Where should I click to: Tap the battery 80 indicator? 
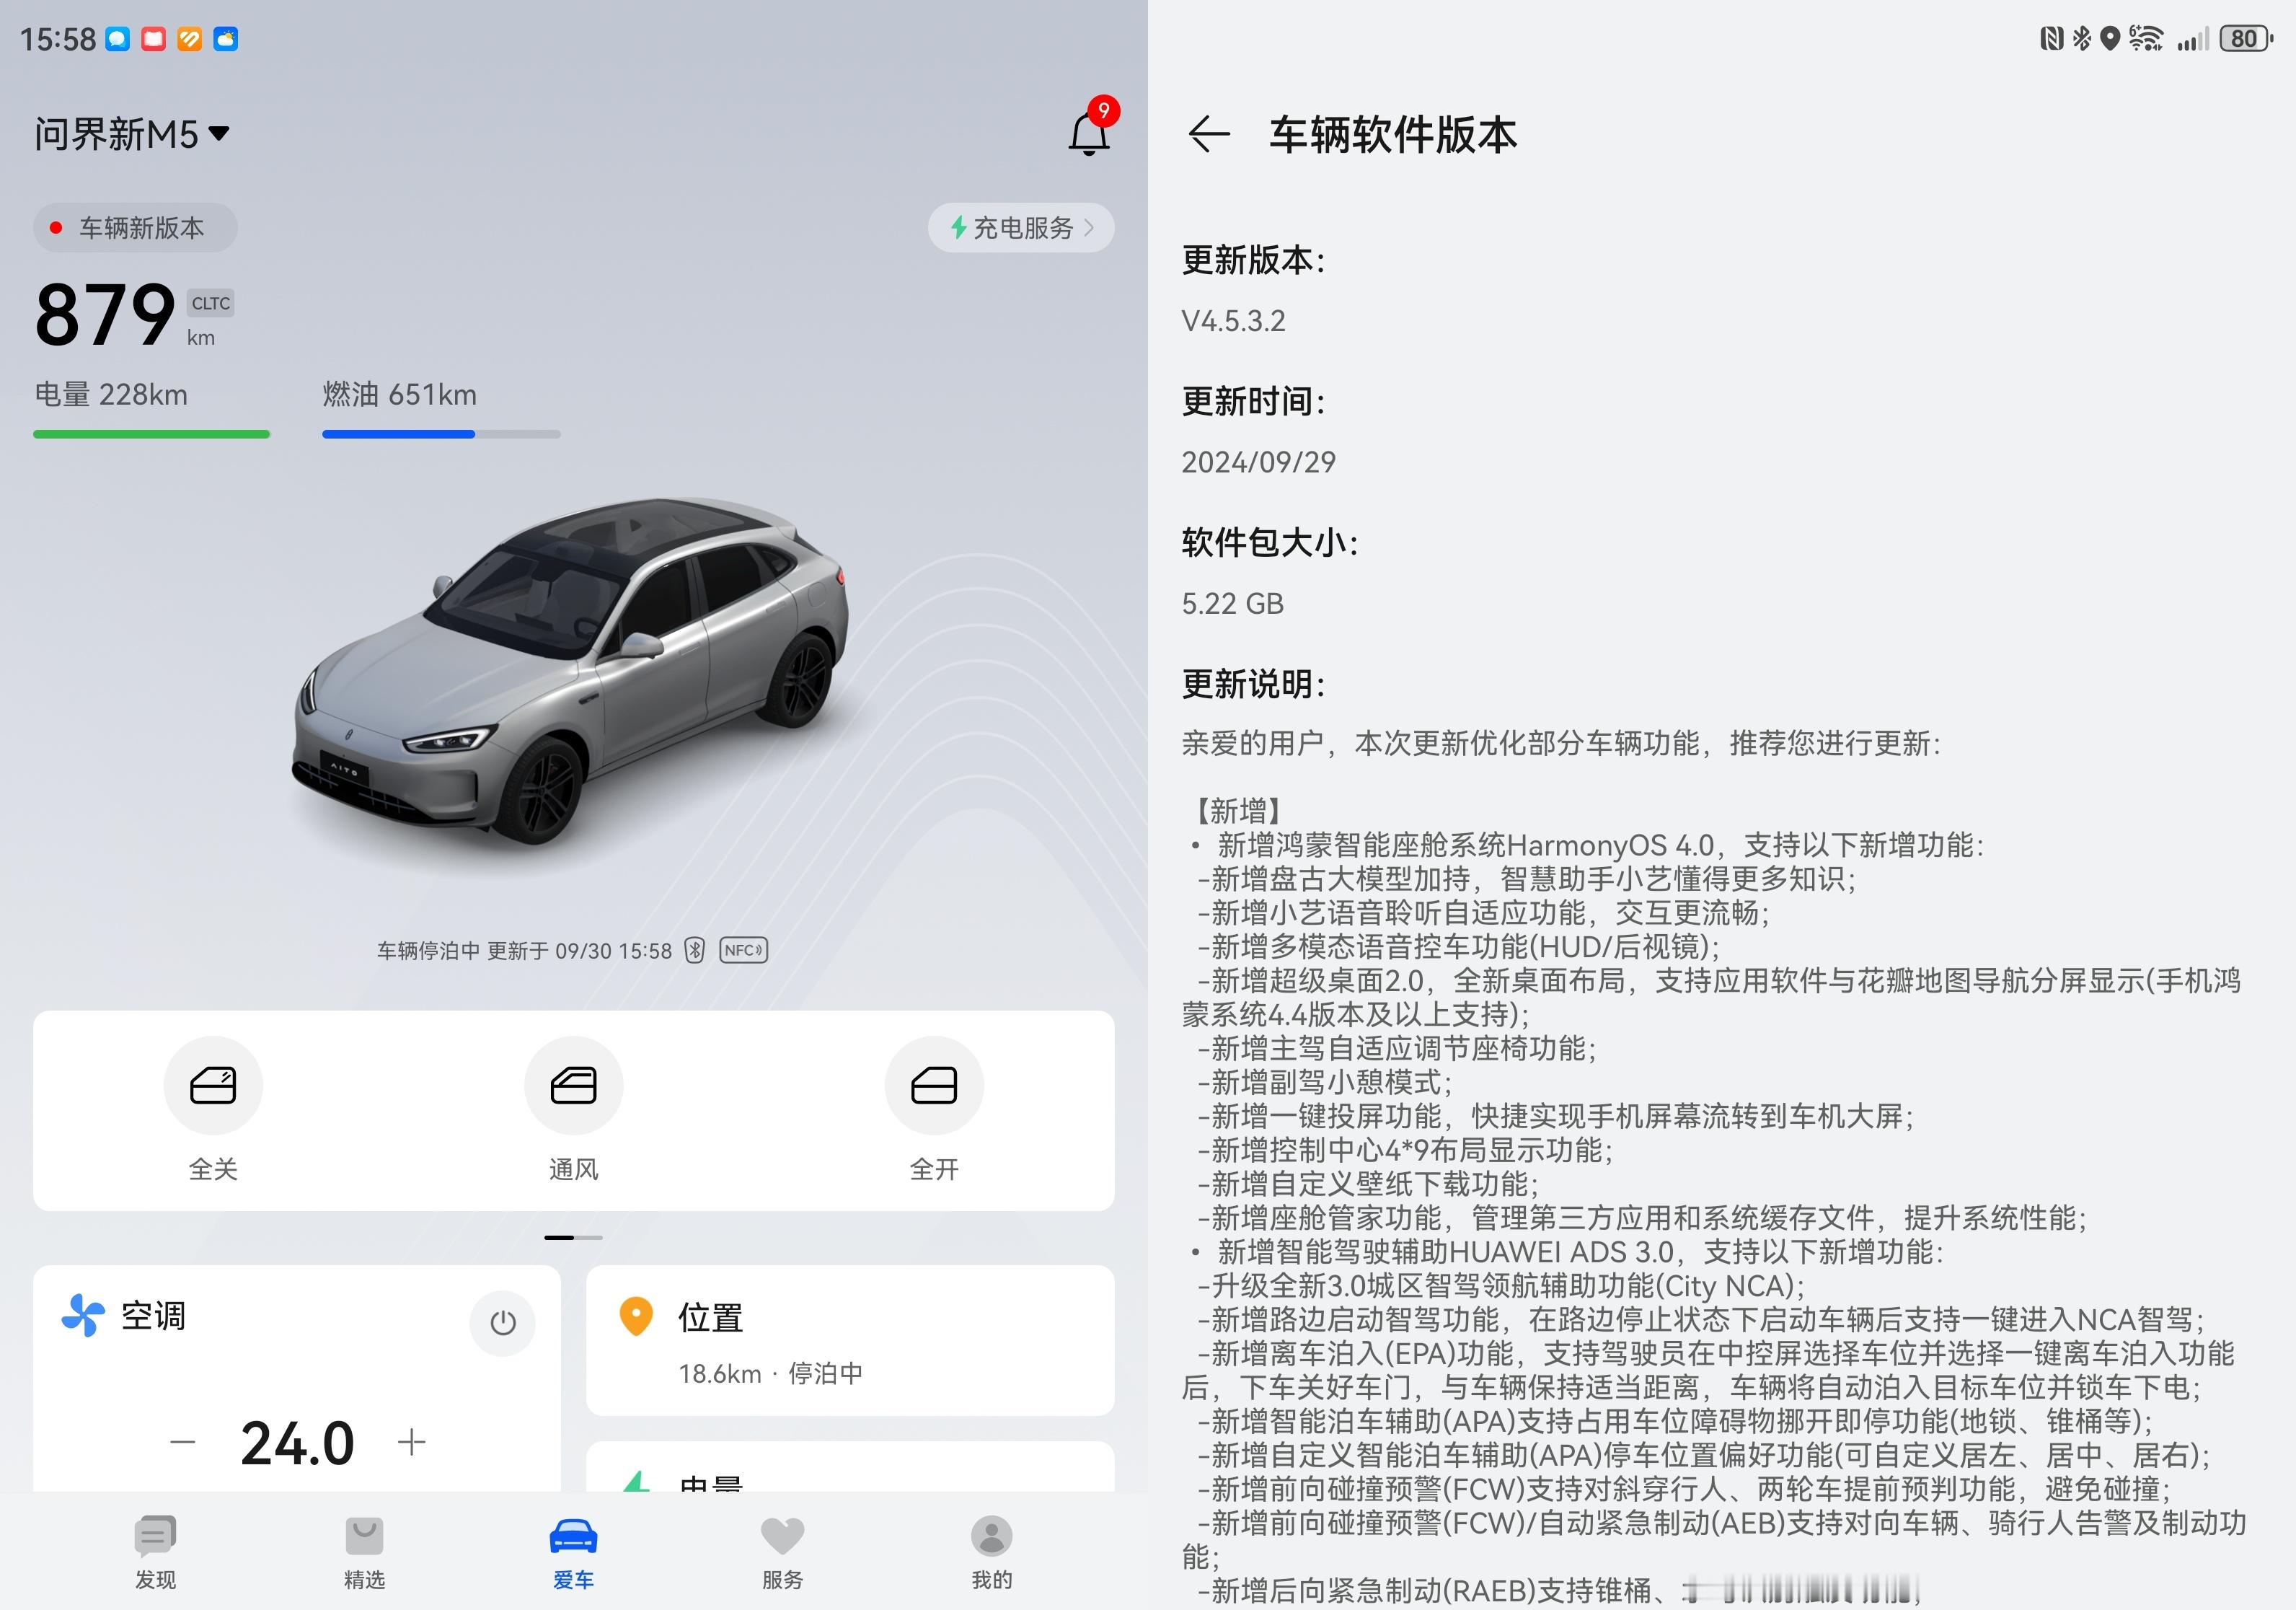click(2246, 39)
